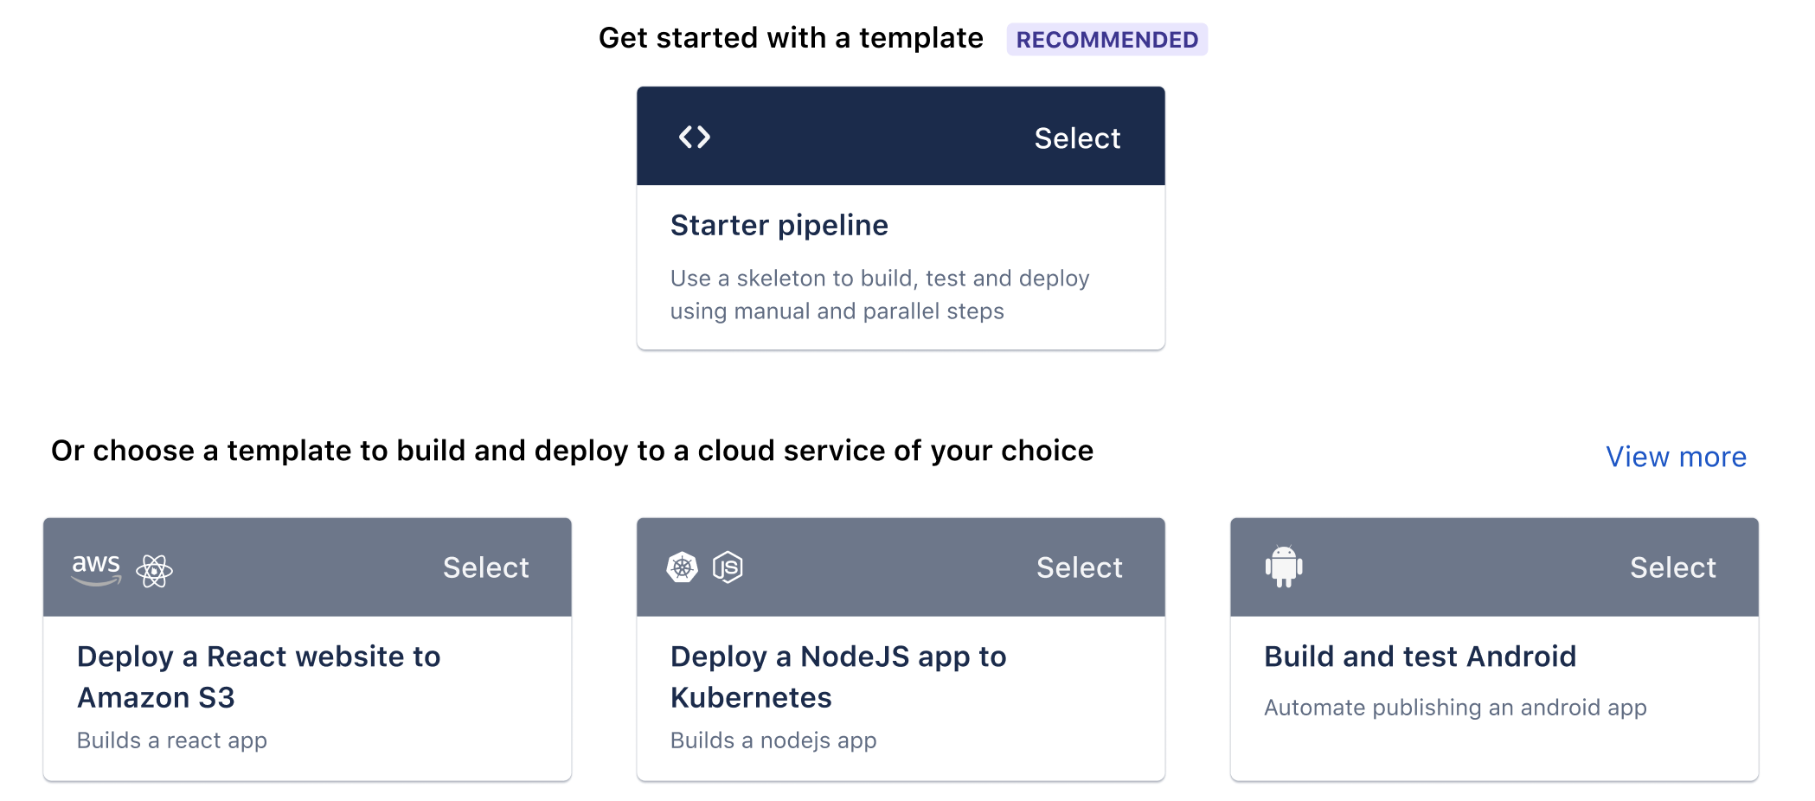Click the Kubernetes wheel icon
1815x801 pixels.
pyautogui.click(x=682, y=567)
